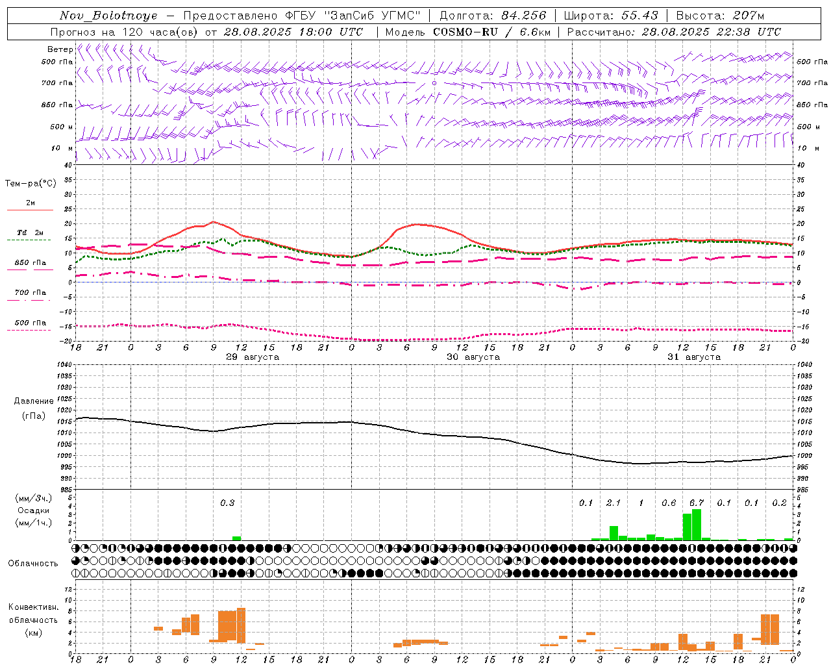
Task: Click the 30 августа date label
Action: 473,357
